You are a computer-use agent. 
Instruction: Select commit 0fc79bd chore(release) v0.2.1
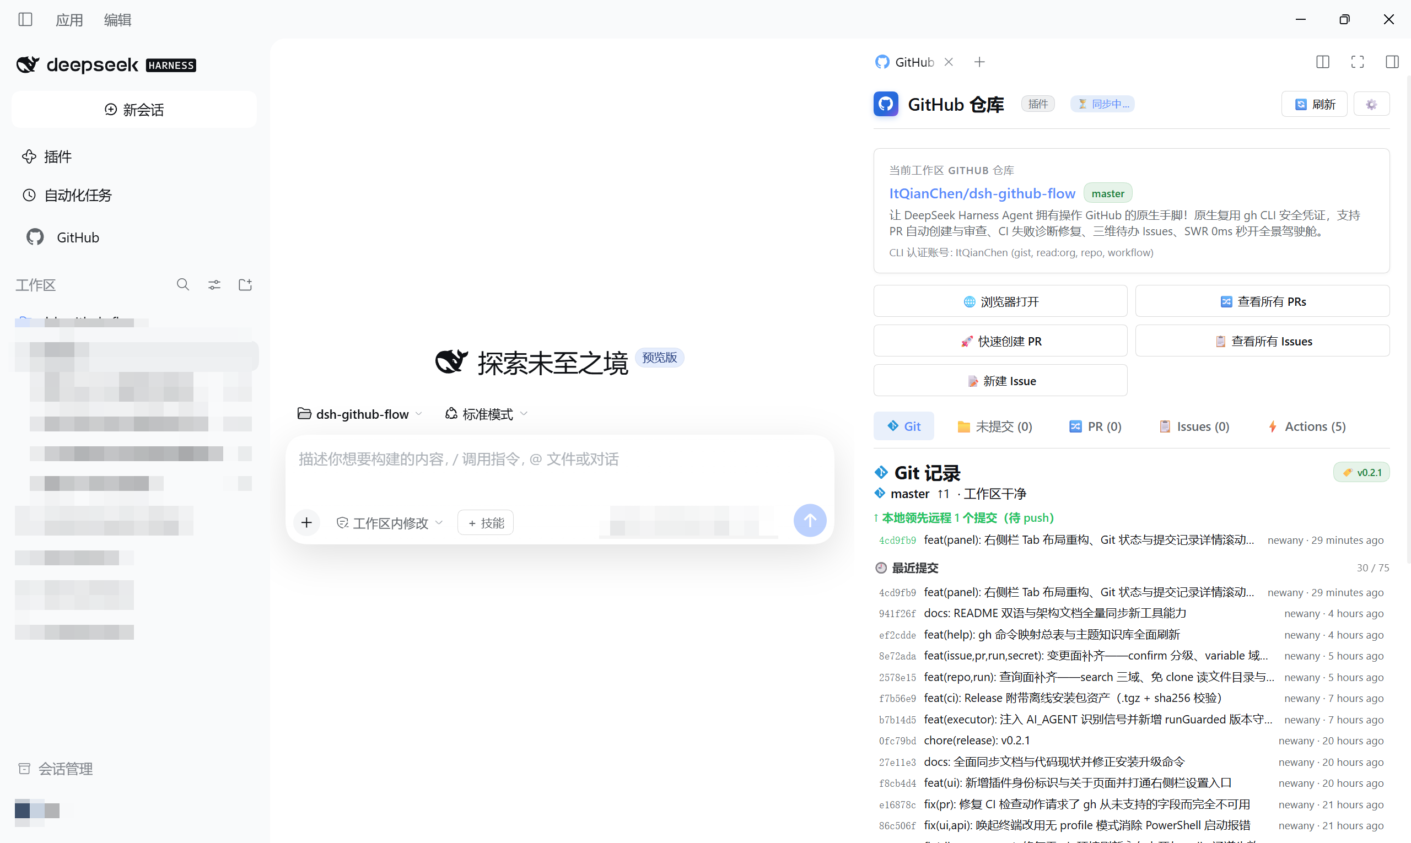tap(1132, 740)
